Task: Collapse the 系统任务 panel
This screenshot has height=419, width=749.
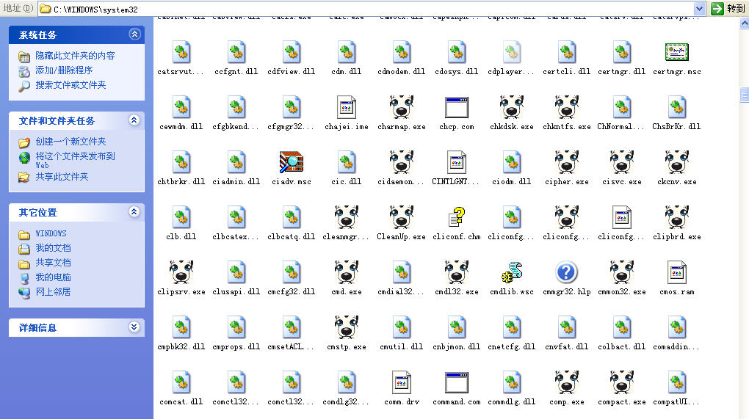Action: click(x=134, y=34)
